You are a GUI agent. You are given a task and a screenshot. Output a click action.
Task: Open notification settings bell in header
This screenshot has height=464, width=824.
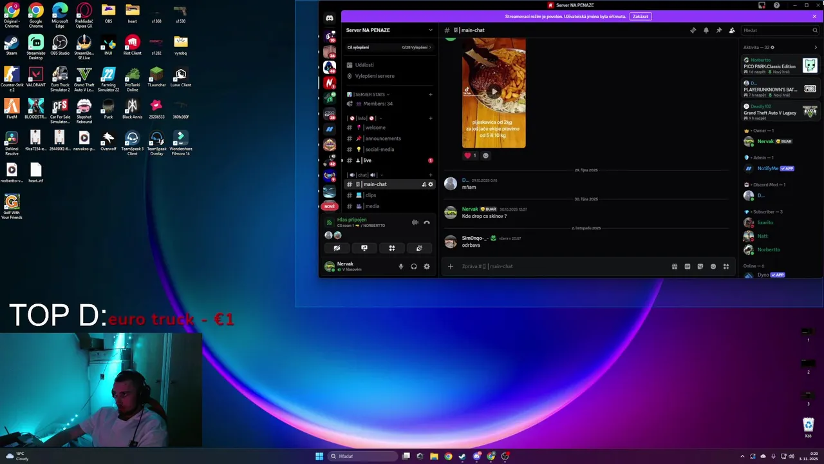click(706, 30)
